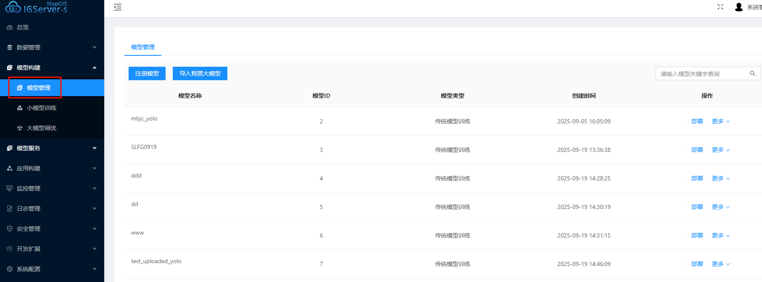Viewport: 762px width, 282px height.
Task: Click the MapGIS IGServer-S logo
Action: point(37,7)
